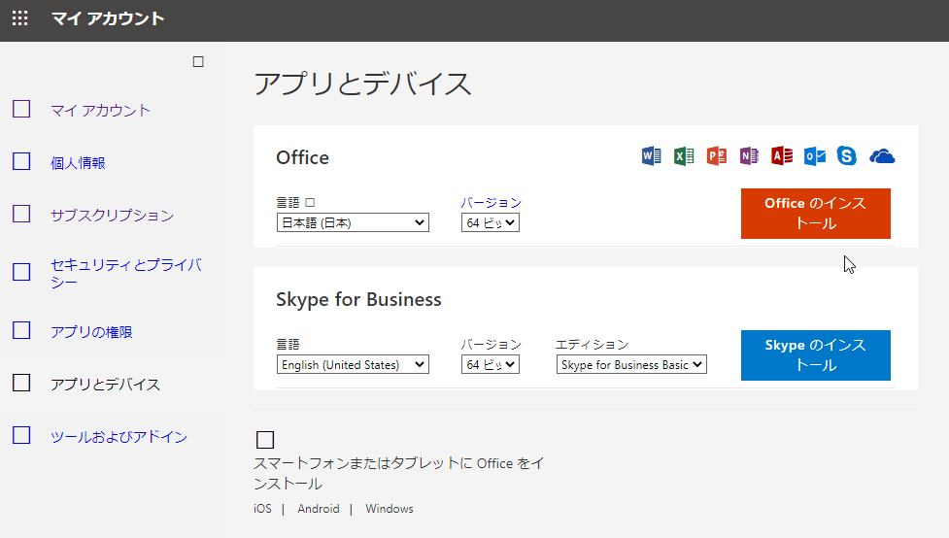This screenshot has width=949, height=538.
Task: Click the Access app icon
Action: pos(782,156)
